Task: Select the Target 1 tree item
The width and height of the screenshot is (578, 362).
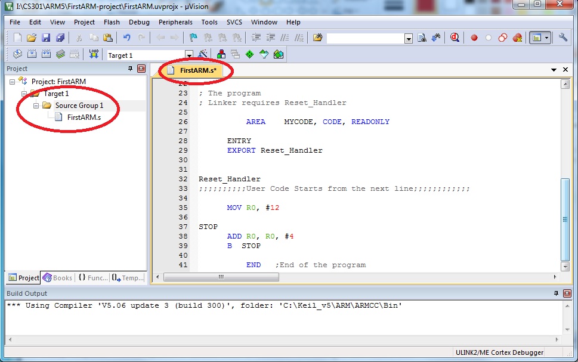Action: tap(56, 94)
